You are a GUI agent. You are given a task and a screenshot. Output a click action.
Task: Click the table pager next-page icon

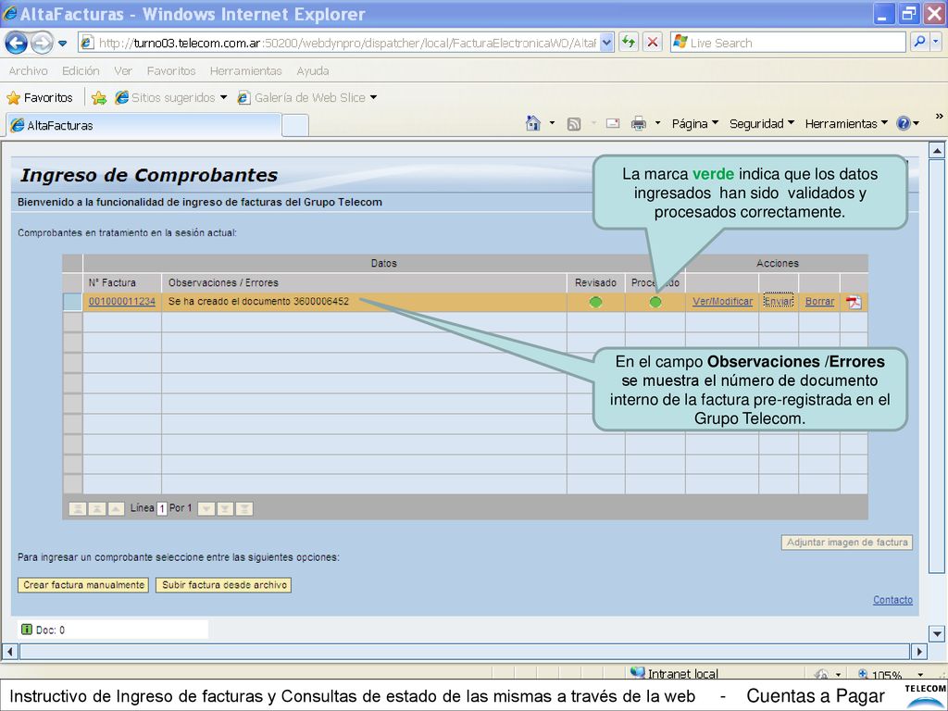tap(225, 508)
